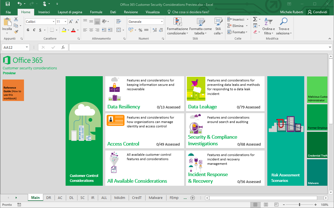Open the Access Control link

pos(123,144)
